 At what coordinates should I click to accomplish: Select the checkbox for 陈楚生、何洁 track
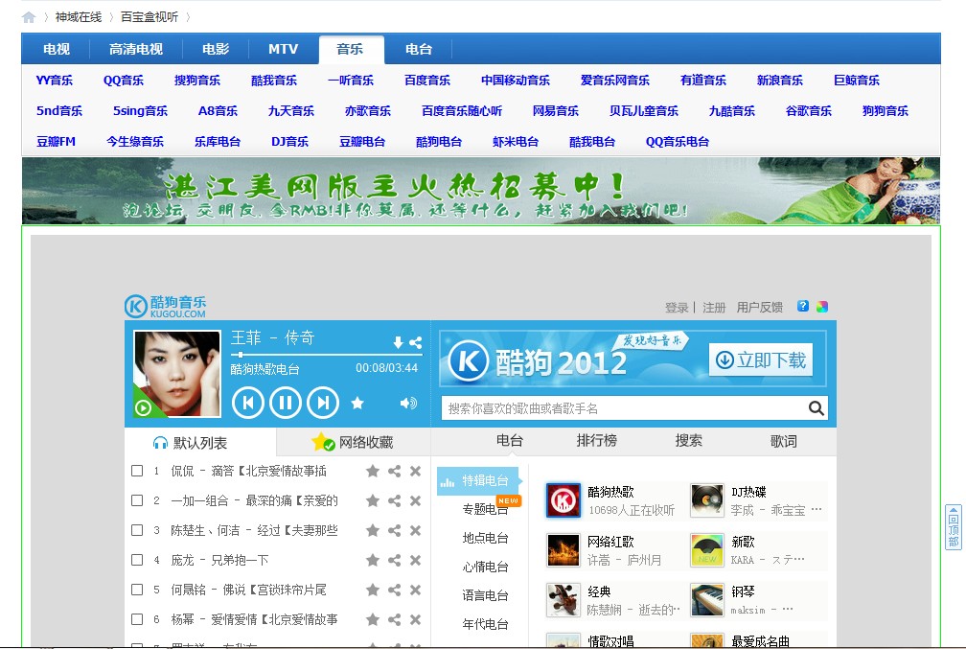(137, 530)
